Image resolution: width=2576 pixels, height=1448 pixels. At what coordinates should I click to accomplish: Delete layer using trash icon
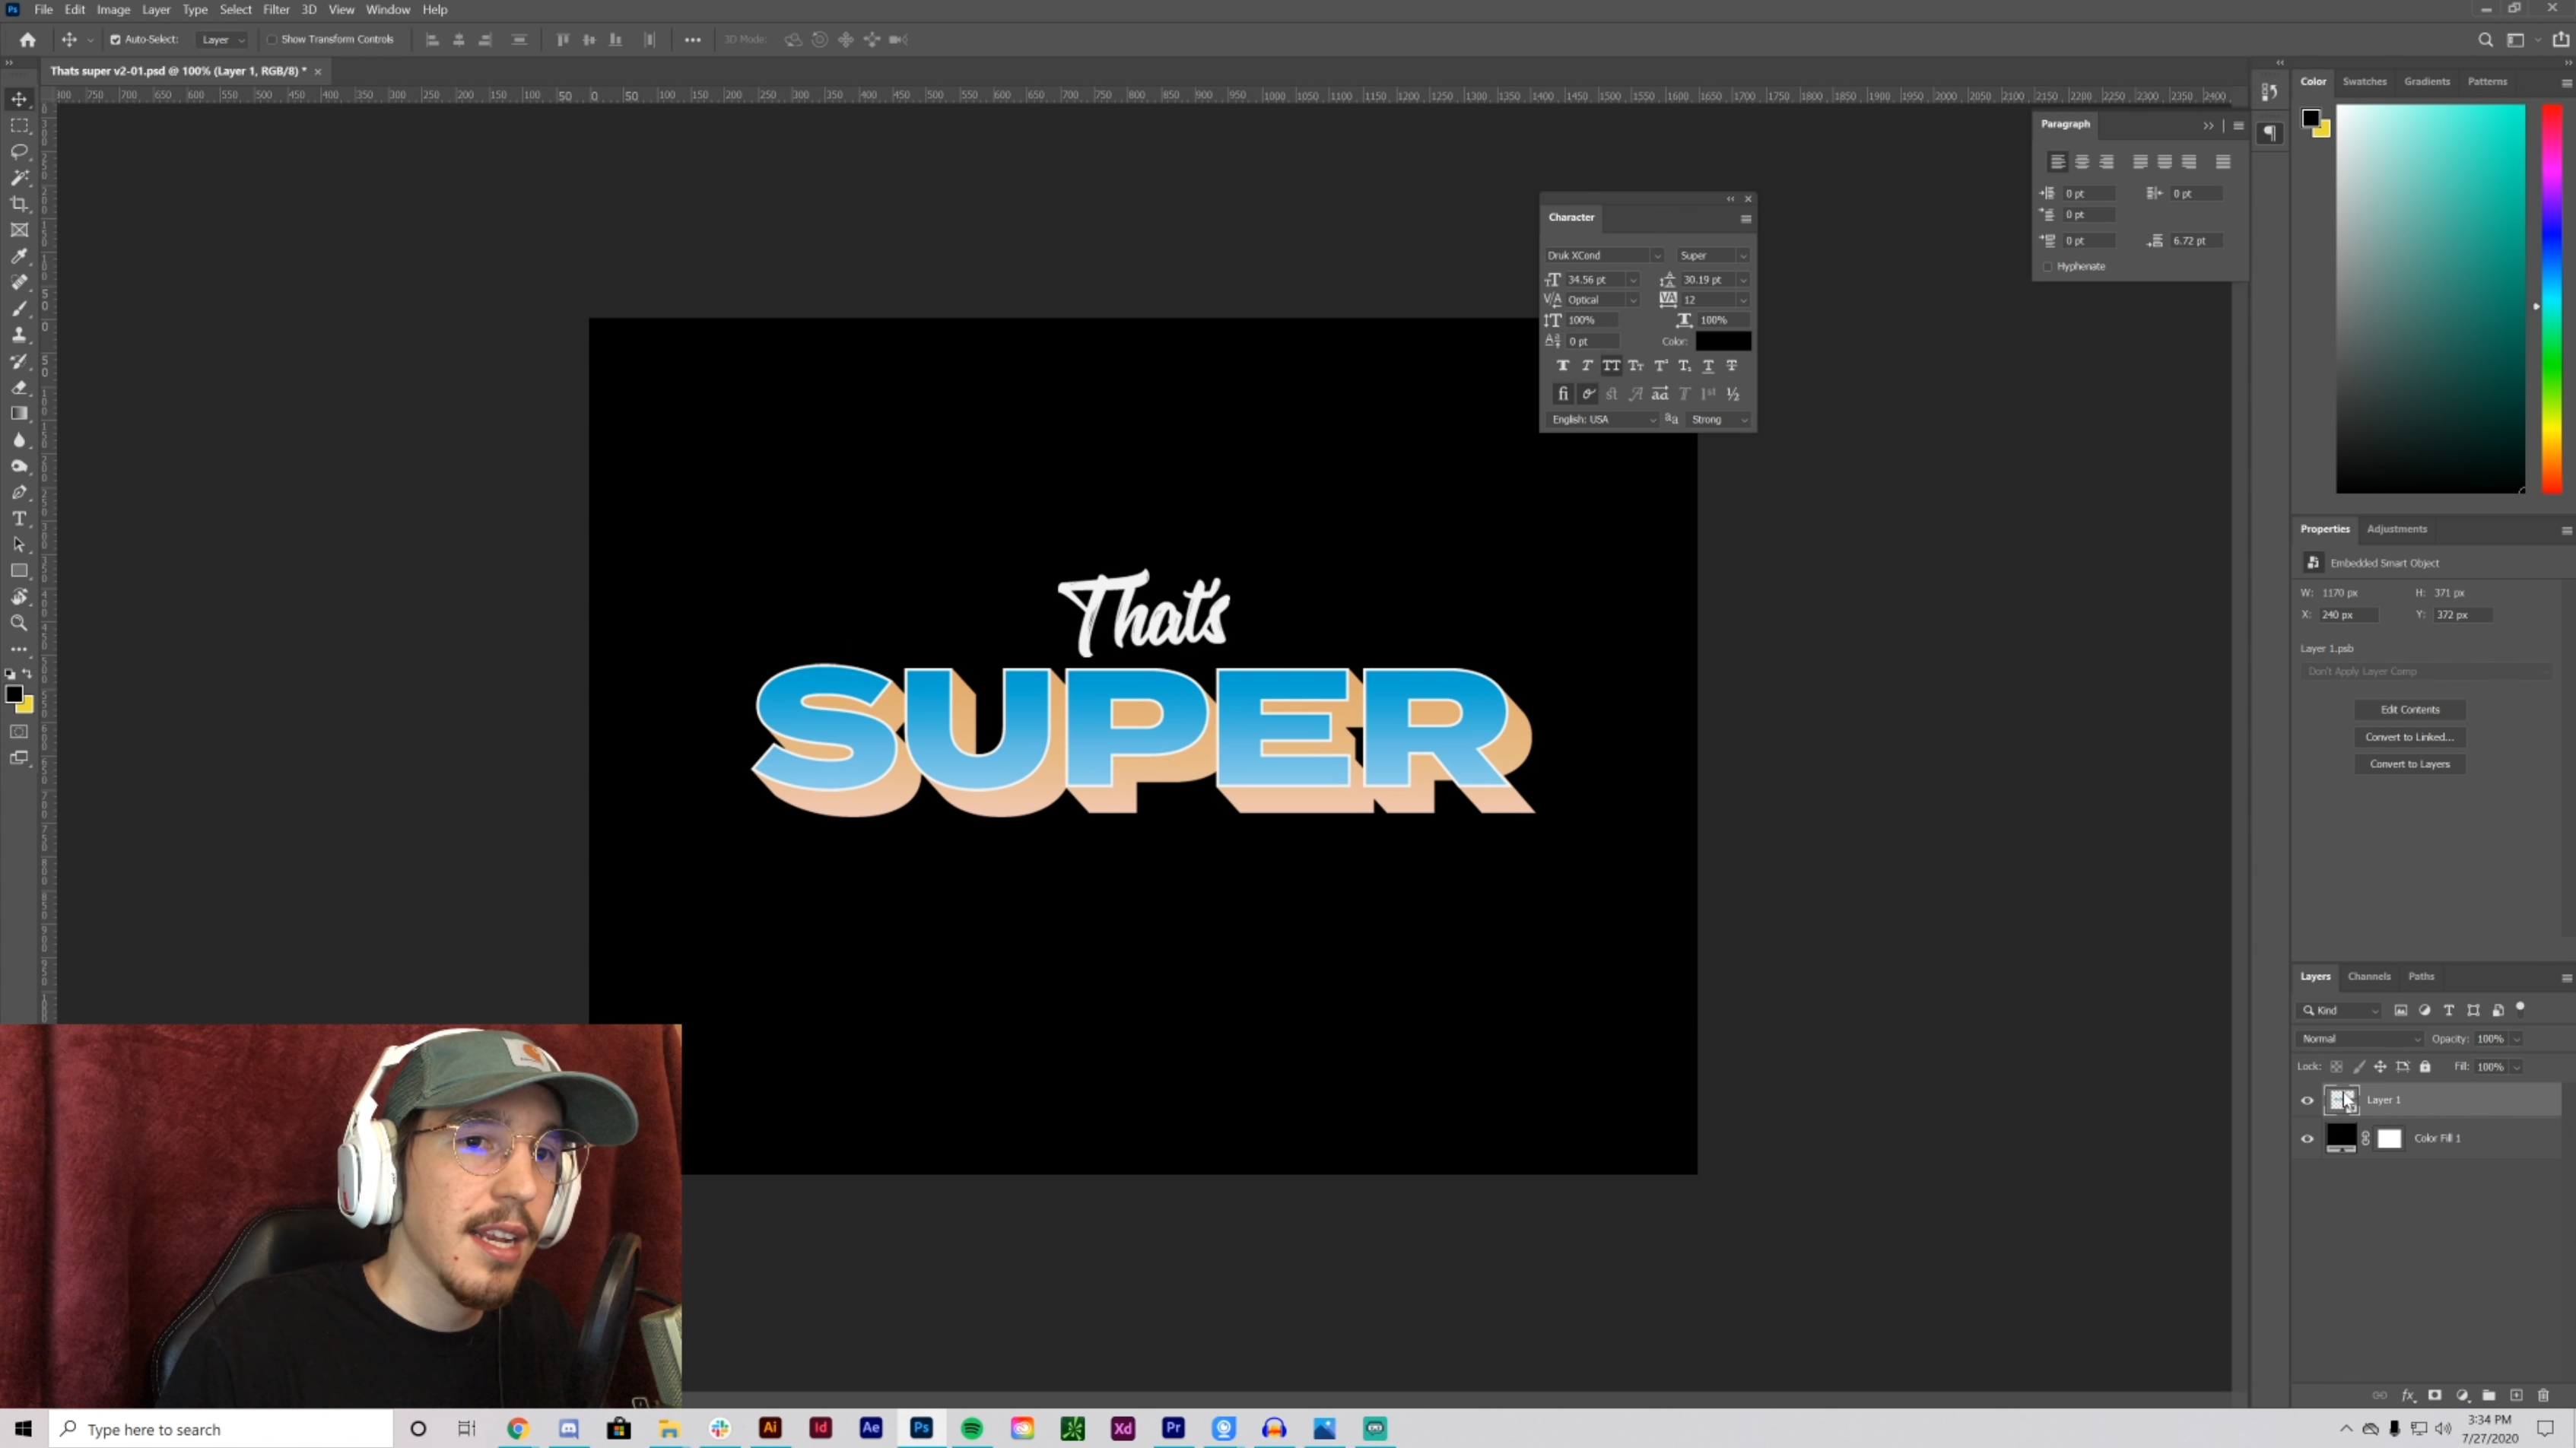(x=2543, y=1395)
